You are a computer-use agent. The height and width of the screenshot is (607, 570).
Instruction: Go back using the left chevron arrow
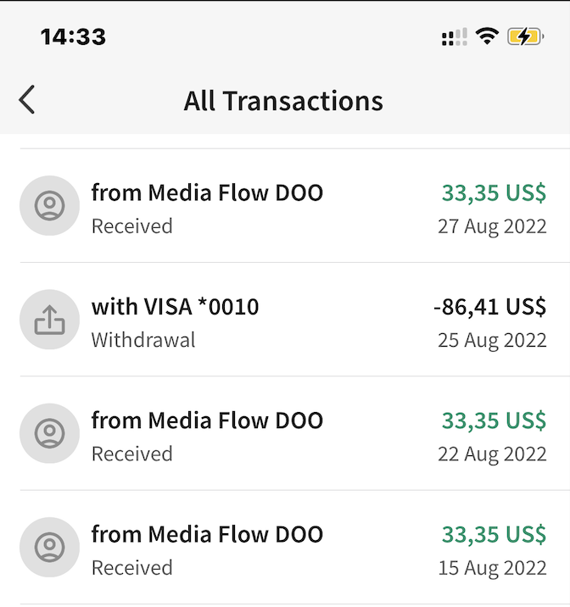coord(27,100)
